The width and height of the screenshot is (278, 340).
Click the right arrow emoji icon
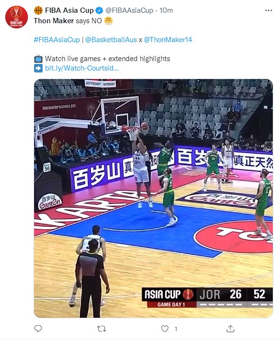(38, 68)
